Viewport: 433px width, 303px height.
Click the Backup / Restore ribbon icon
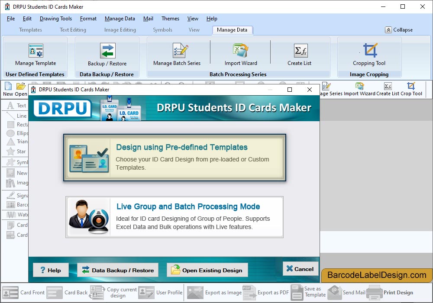107,55
